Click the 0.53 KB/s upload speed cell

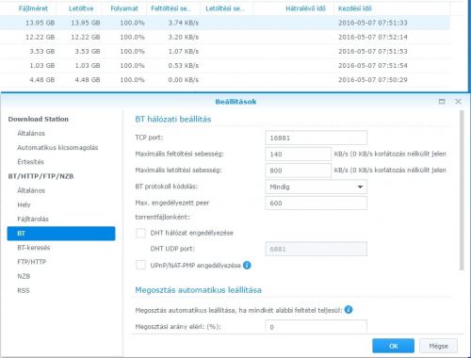tap(184, 66)
